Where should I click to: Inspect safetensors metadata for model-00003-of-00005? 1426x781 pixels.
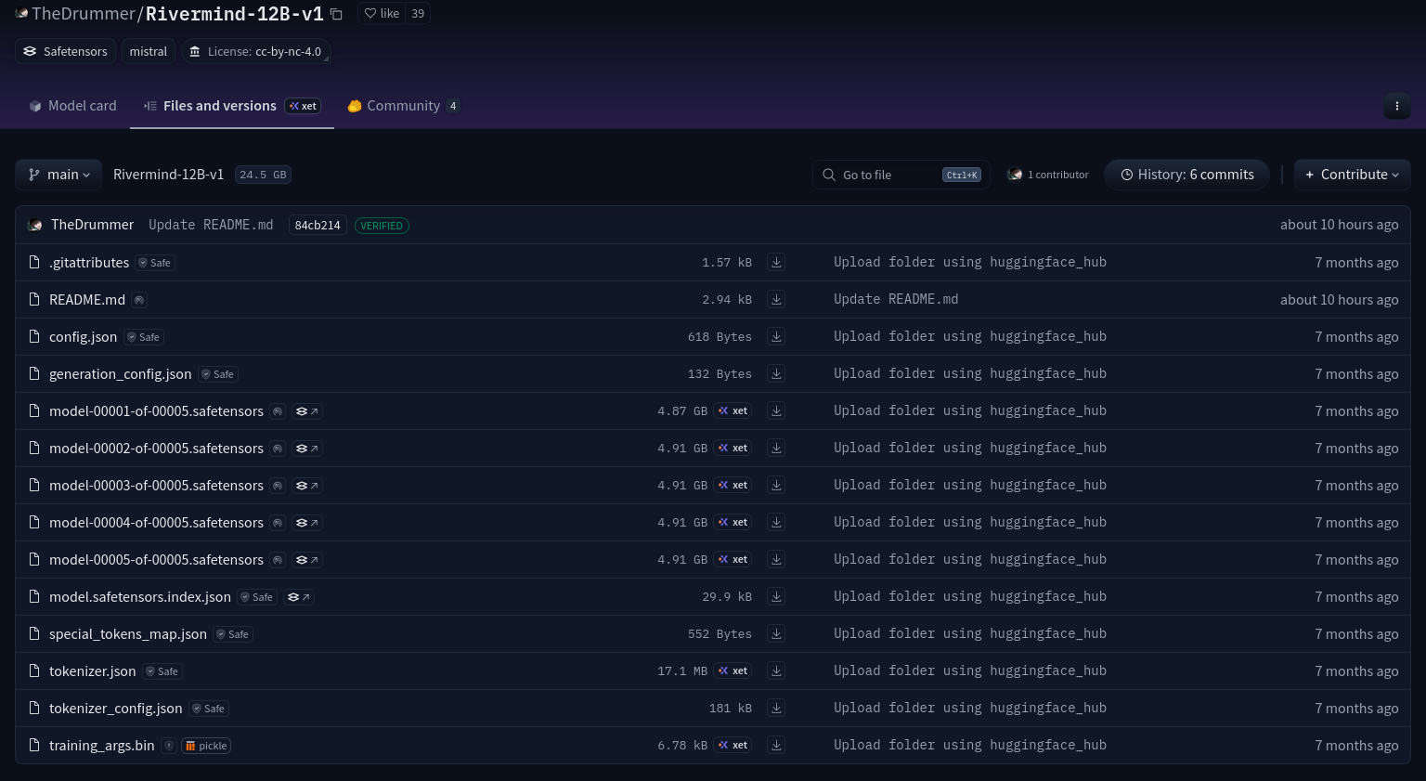(x=306, y=486)
